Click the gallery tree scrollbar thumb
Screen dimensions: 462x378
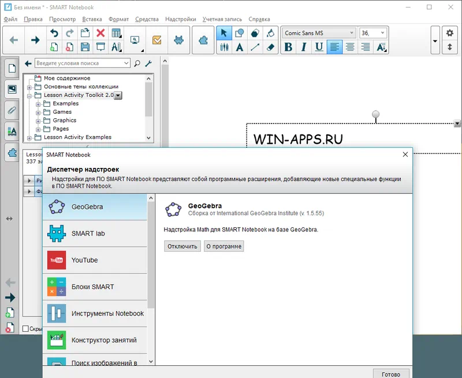[148, 99]
